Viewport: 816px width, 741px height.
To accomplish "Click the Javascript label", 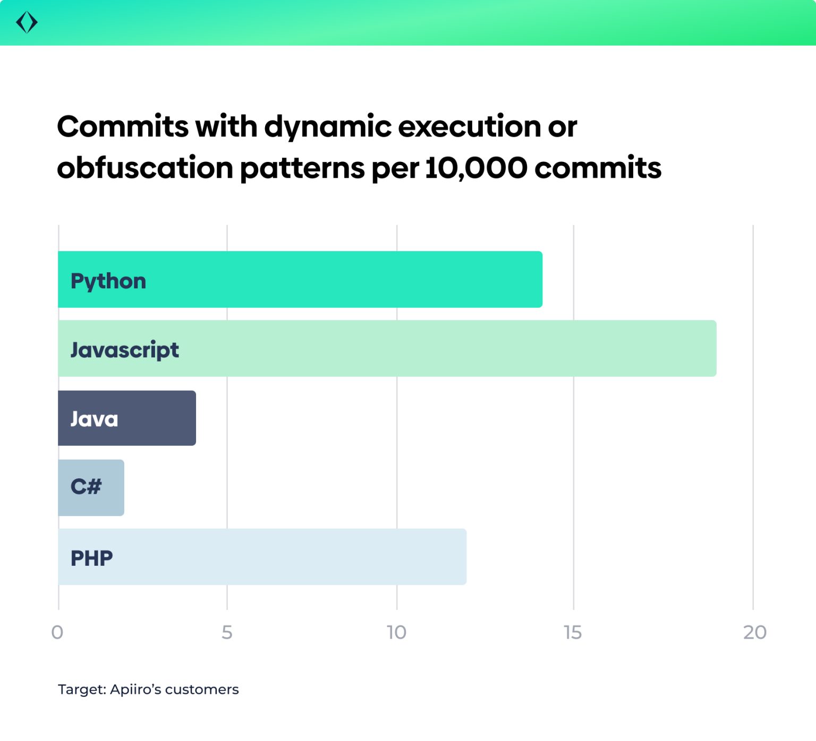I will 124,350.
